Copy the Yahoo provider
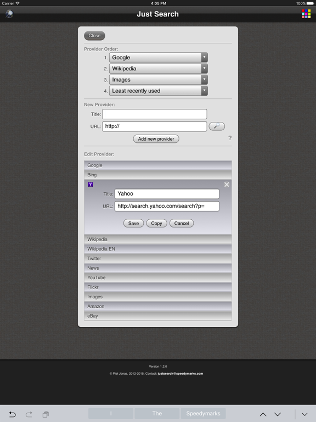Image resolution: width=316 pixels, height=422 pixels. (156, 223)
